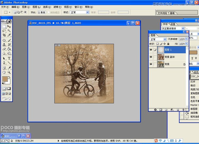The width and height of the screenshot is (199, 144).
Task: Select the Path Selection arrow tool
Action: click(x=4, y=58)
